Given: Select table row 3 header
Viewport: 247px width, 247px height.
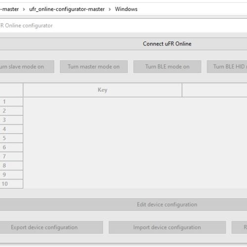Looking at the screenshot, I should [x=11, y=120].
